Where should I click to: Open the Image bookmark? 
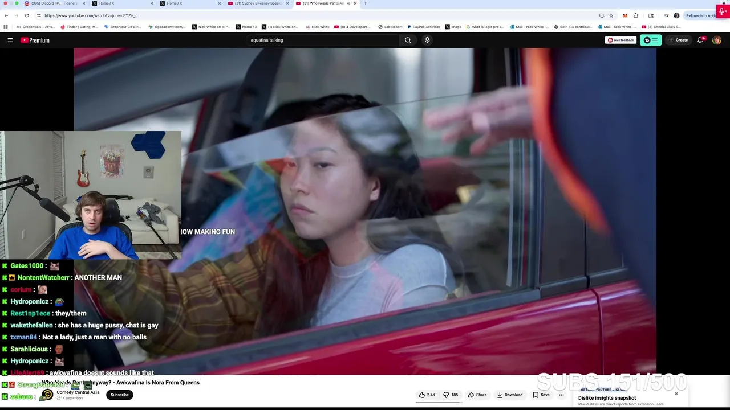click(x=453, y=27)
